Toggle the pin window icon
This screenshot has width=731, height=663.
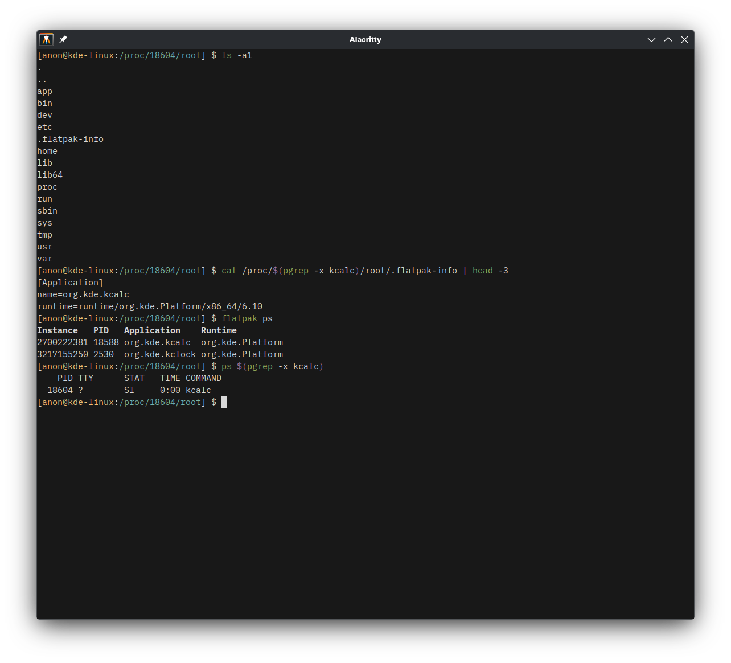pos(63,39)
